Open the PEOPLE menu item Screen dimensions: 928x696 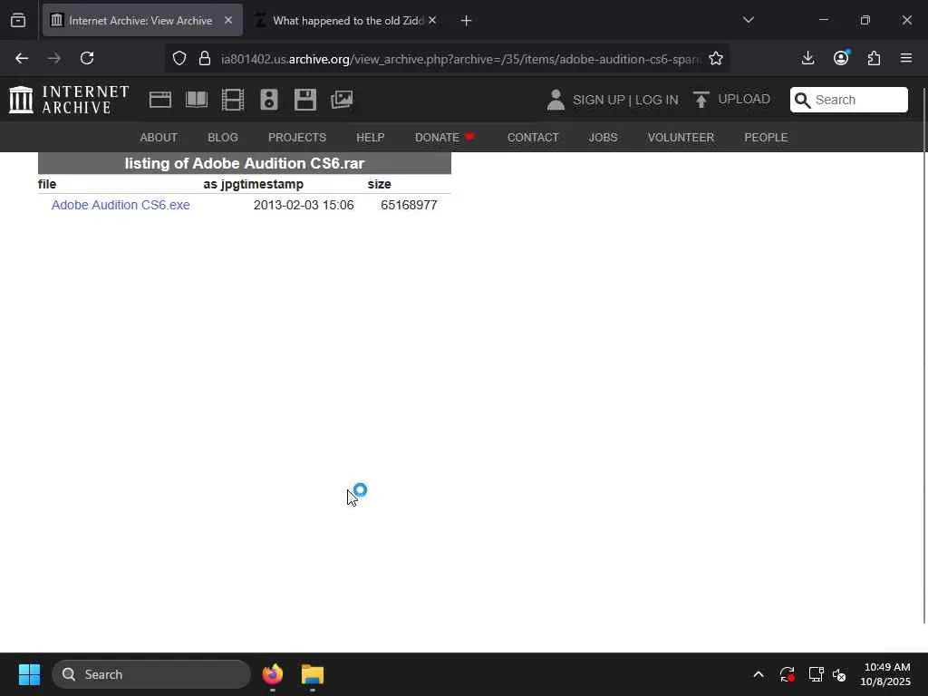tap(766, 138)
